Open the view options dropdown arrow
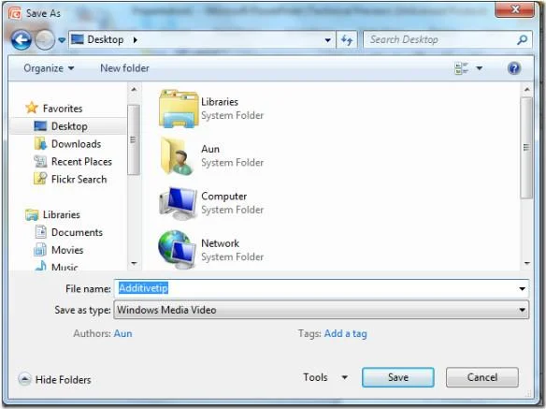The width and height of the screenshot is (546, 409). pyautogui.click(x=479, y=68)
